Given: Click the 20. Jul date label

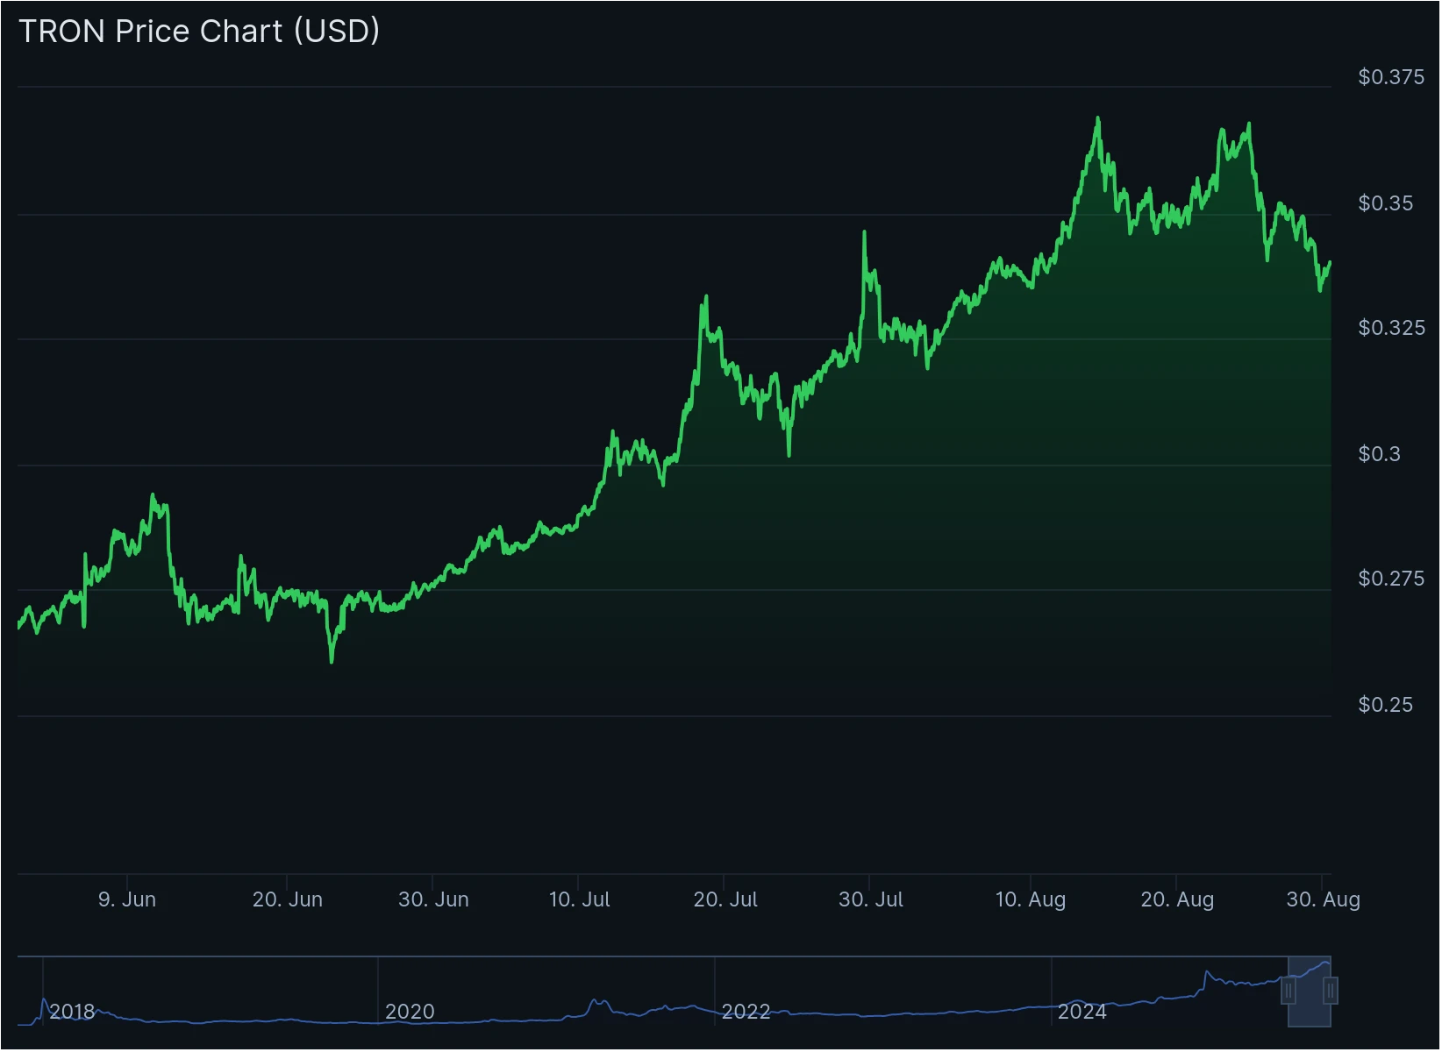Looking at the screenshot, I should [x=725, y=899].
